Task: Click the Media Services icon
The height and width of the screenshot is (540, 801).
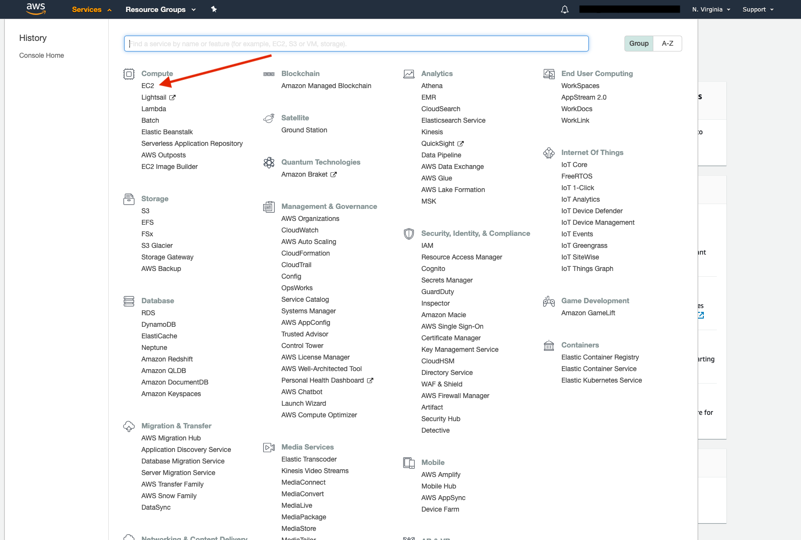Action: pos(269,448)
